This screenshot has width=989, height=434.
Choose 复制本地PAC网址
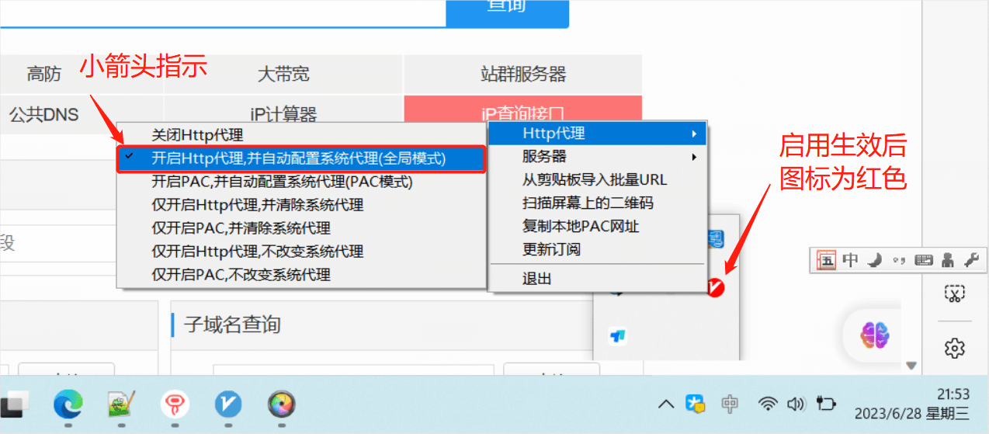coord(597,226)
